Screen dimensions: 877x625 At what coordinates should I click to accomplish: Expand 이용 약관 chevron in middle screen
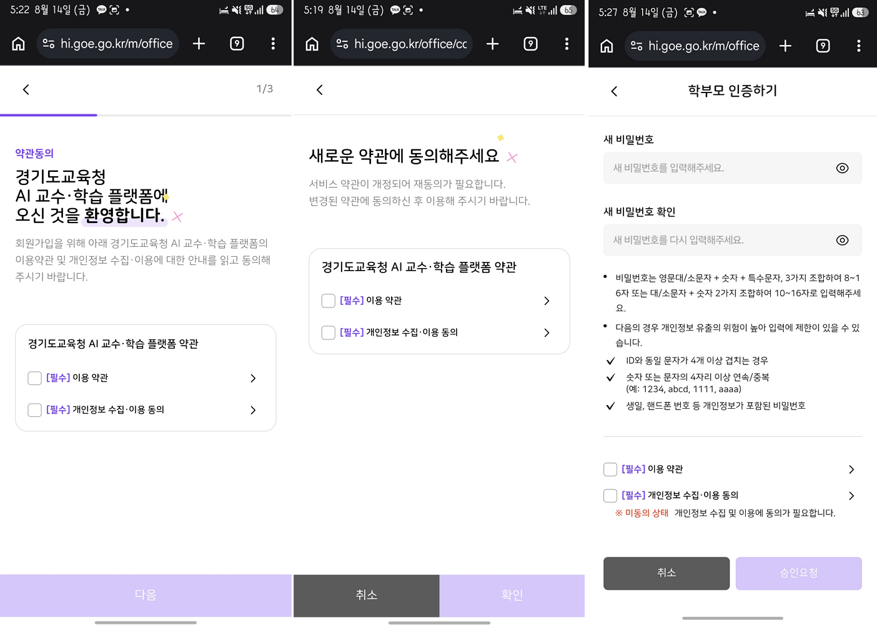click(x=547, y=301)
